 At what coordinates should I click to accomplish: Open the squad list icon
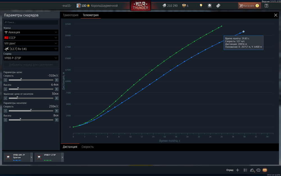[x=245, y=170]
